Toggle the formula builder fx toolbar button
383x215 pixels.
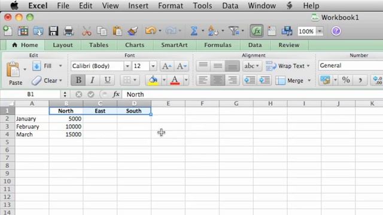point(257,31)
